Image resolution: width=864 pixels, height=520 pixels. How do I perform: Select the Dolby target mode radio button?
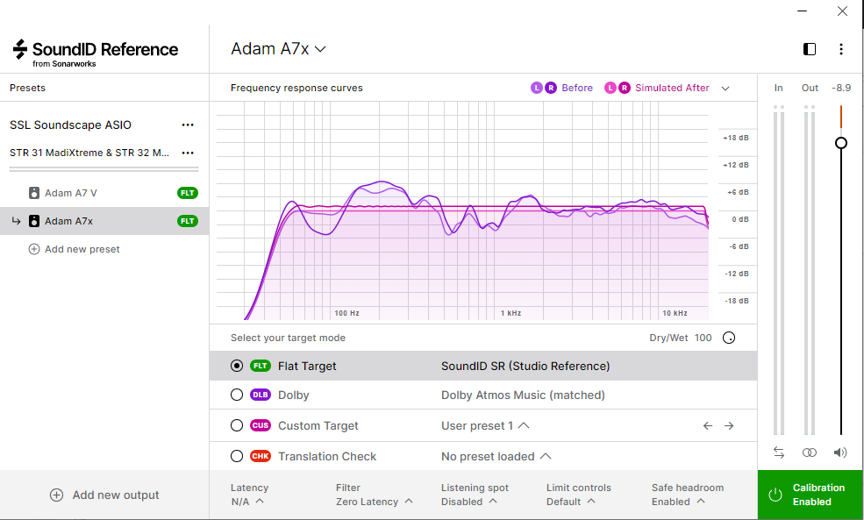(236, 395)
